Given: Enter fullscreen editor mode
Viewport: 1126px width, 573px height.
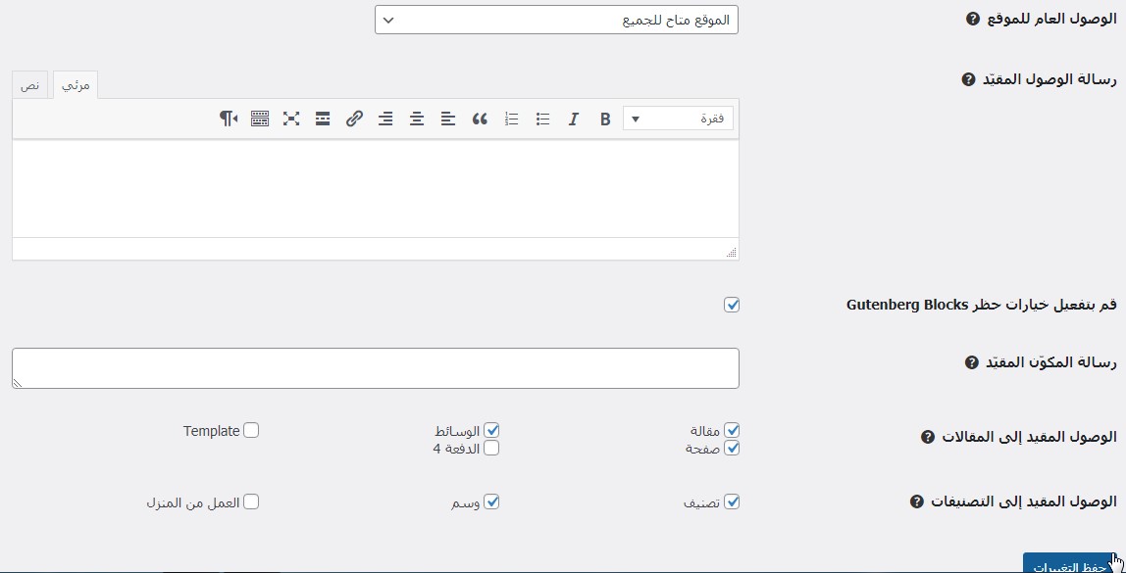Looking at the screenshot, I should coord(291,119).
